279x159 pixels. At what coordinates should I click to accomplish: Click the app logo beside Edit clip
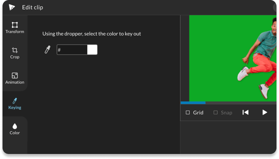[12, 7]
